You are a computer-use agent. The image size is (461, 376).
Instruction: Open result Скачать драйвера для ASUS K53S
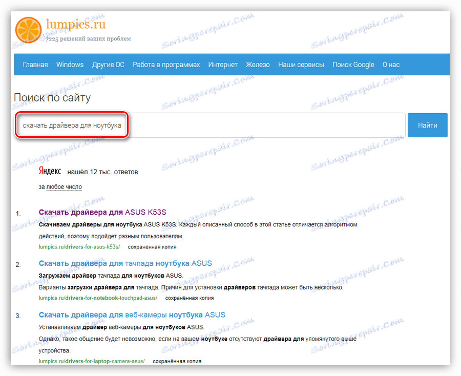102,212
